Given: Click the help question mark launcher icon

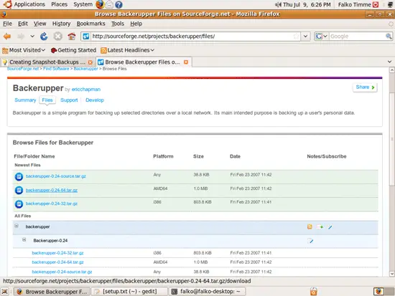Looking at the screenshot, I should pyautogui.click(x=118, y=4).
